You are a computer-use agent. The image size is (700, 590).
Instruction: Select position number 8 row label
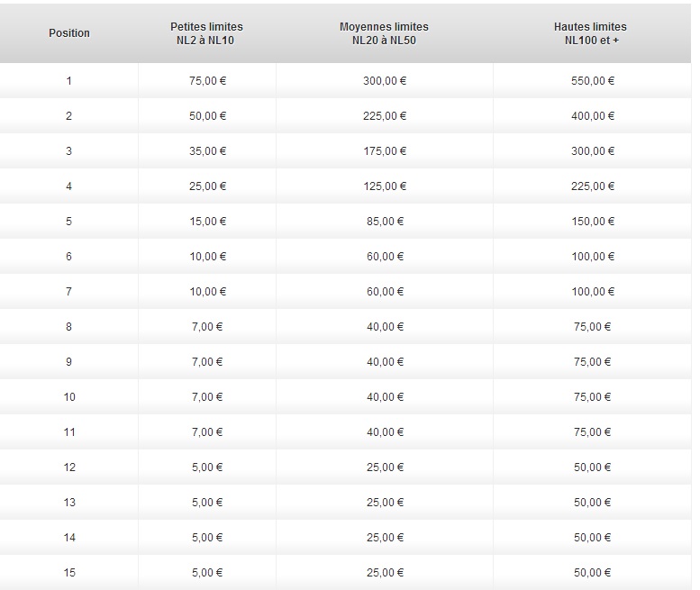tap(68, 327)
